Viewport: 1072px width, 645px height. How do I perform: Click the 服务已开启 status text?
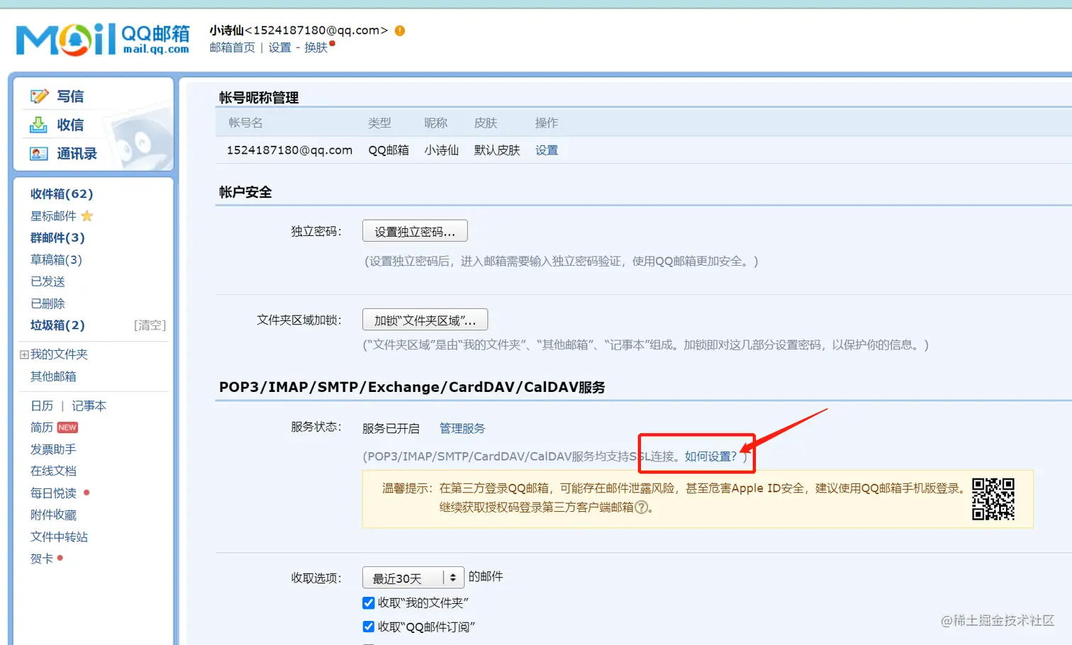pos(391,428)
